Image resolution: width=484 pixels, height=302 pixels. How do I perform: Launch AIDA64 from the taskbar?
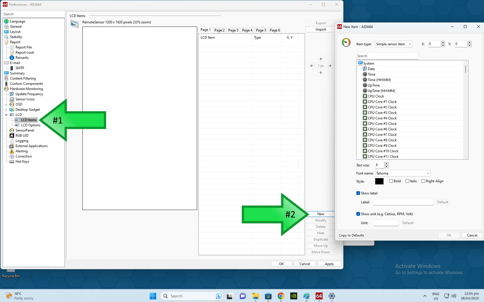[319, 296]
